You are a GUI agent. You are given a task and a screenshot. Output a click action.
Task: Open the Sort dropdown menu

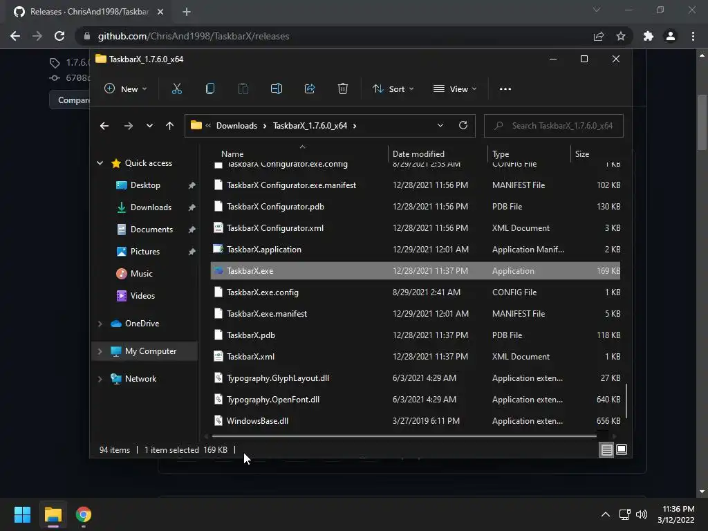(393, 89)
